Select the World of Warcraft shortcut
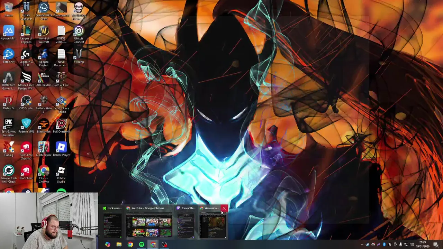The image size is (443, 249). tap(44, 34)
